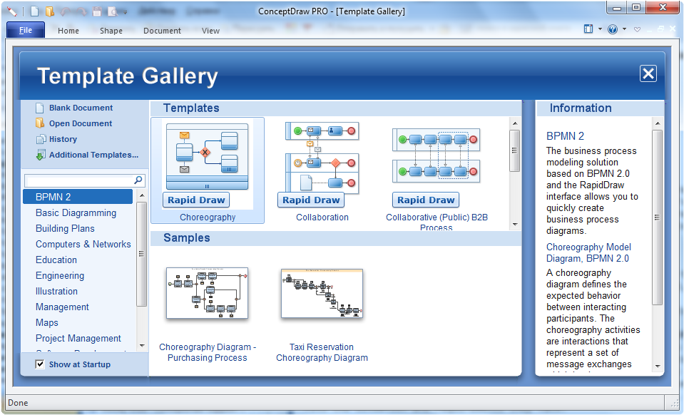Click the Information panel scroll down arrow
Viewport: 684px width, 415px height.
[658, 367]
